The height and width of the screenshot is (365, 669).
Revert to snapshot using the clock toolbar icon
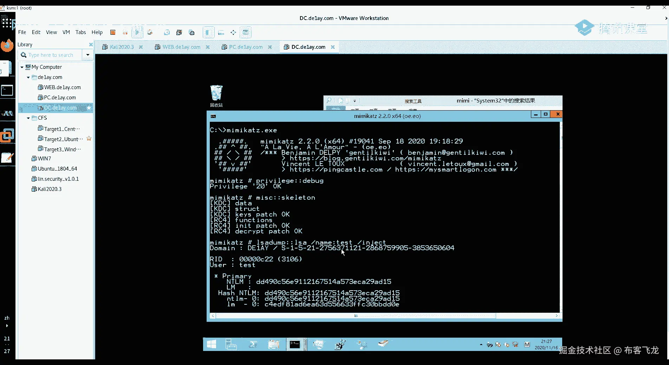[179, 32]
